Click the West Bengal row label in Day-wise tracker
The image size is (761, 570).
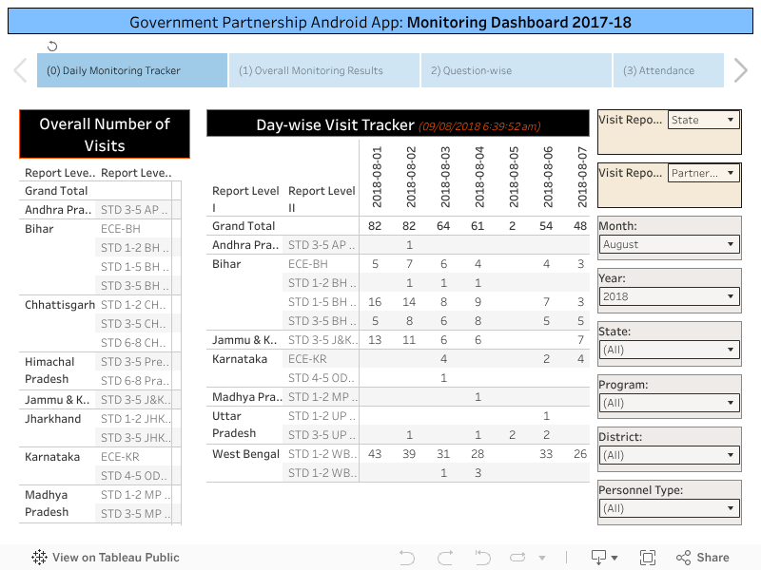pos(245,454)
